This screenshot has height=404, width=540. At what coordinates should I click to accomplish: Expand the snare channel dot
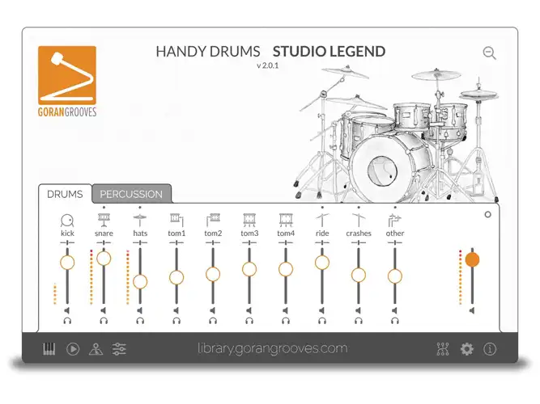click(104, 208)
